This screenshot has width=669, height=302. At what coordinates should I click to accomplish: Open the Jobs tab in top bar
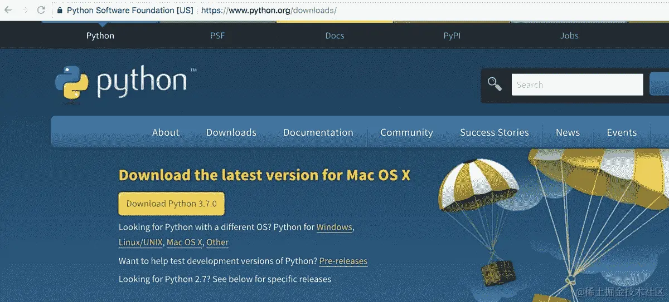click(x=569, y=36)
